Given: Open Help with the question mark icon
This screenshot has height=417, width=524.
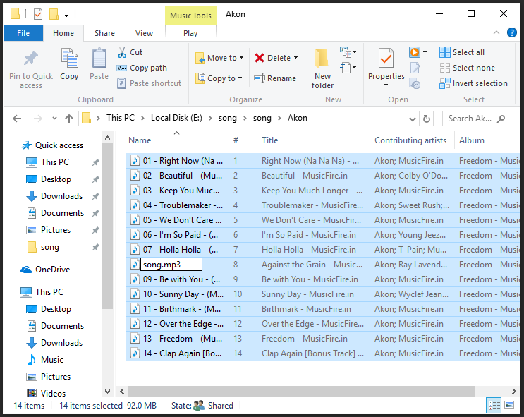Looking at the screenshot, I should pyautogui.click(x=511, y=32).
